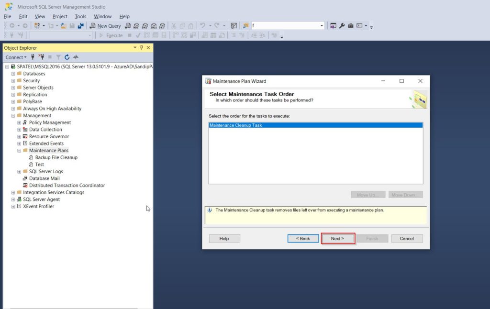Viewport: 490px width, 309px height.
Task: Close the Object Explorer panel
Action: click(x=148, y=47)
